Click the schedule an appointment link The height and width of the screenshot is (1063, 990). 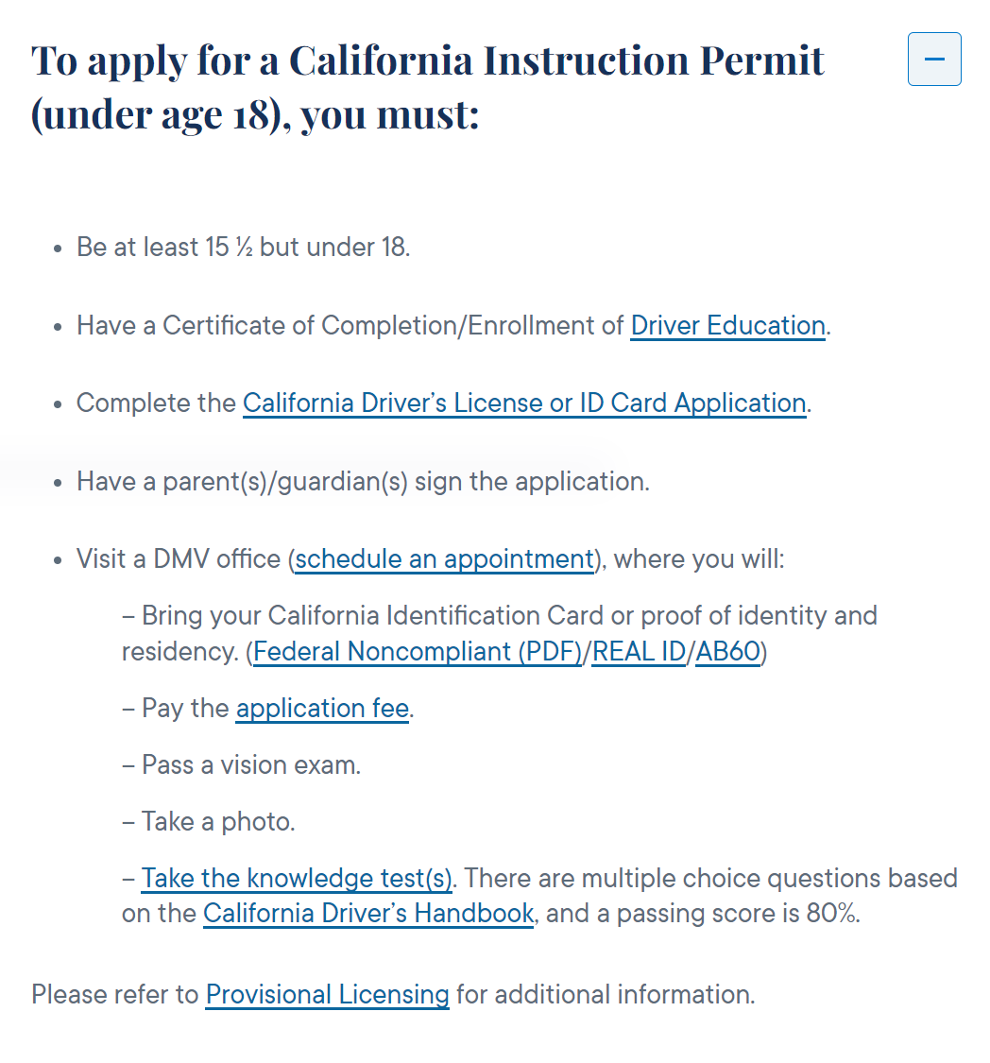coord(444,559)
